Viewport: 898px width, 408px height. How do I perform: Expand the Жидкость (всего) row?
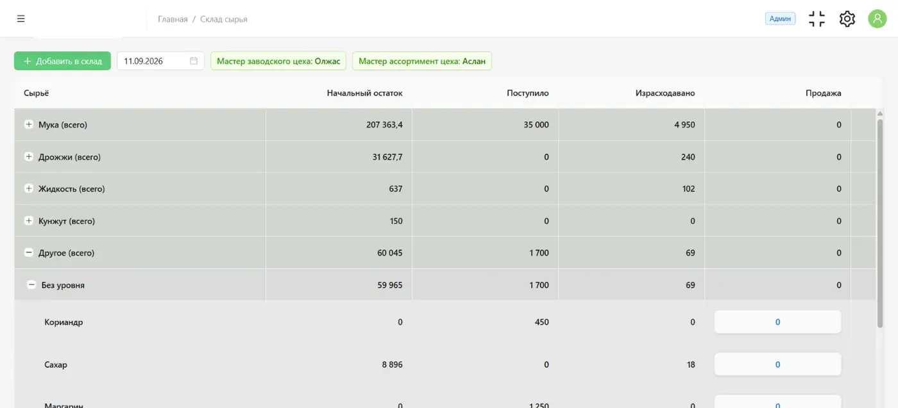click(28, 189)
